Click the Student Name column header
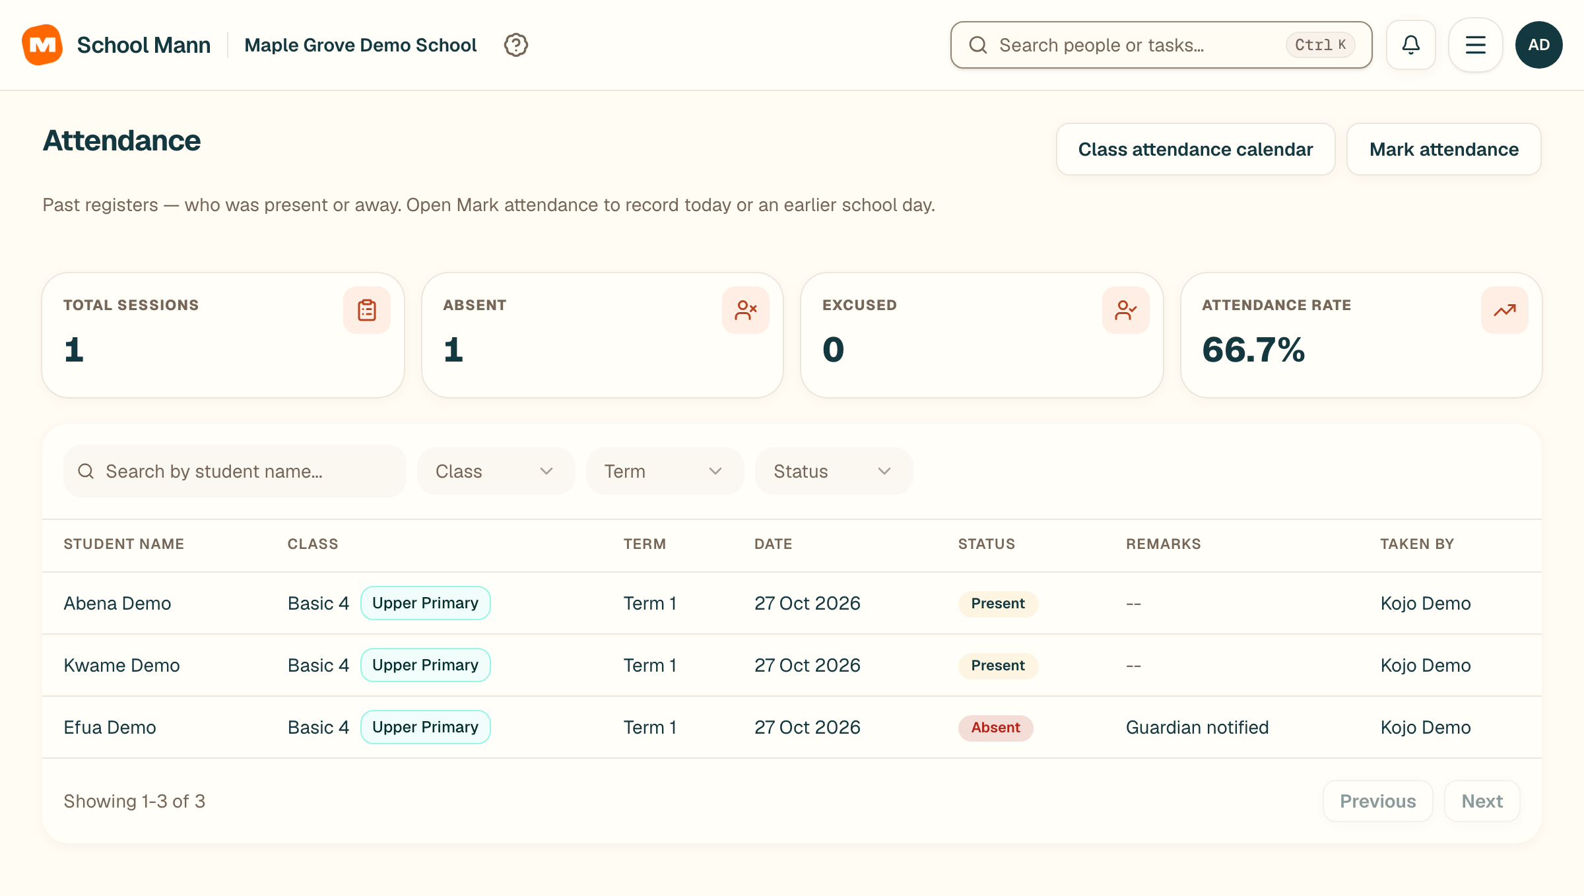 [124, 544]
